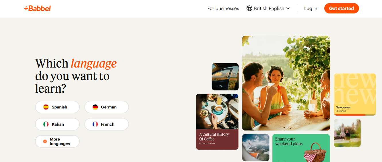
Task: Click the Newcomer card orange progress bar
Action: [x=350, y=115]
